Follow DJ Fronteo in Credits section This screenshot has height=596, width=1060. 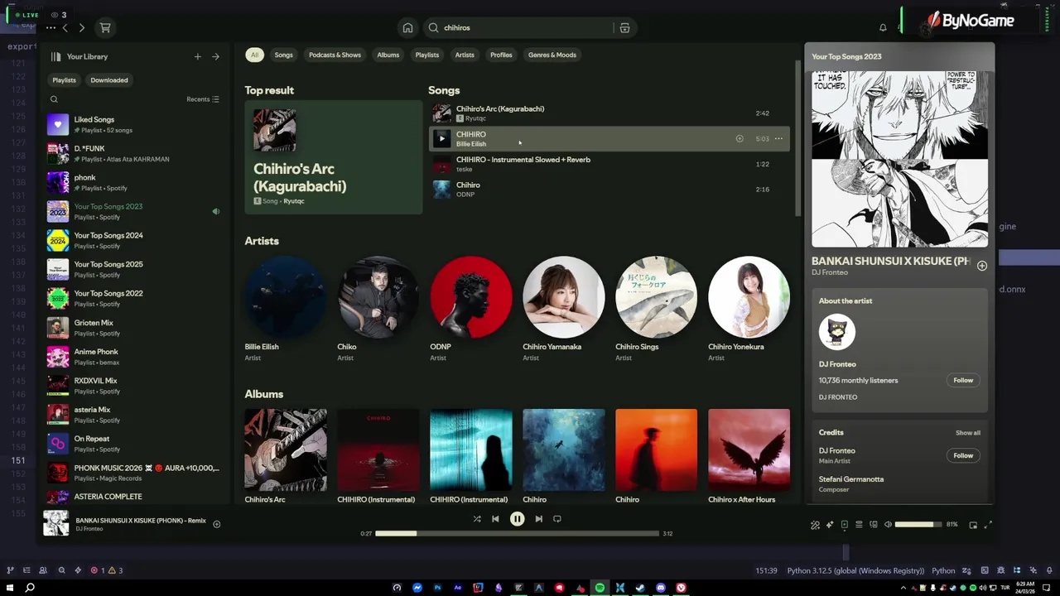click(x=963, y=455)
